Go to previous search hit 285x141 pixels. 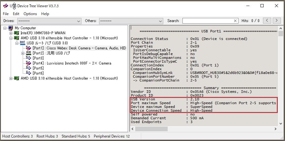click(267, 20)
